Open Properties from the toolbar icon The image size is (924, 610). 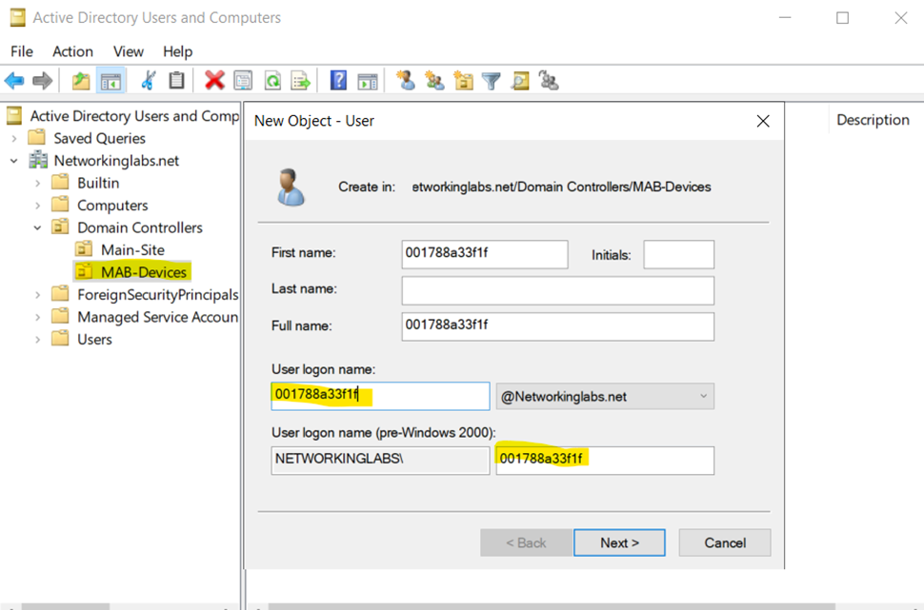(243, 81)
